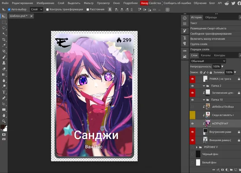Select the Белый фон layer thumbnail

(198, 162)
